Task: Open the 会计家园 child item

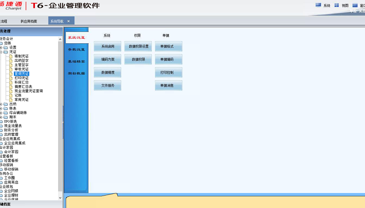Action: [11, 152]
